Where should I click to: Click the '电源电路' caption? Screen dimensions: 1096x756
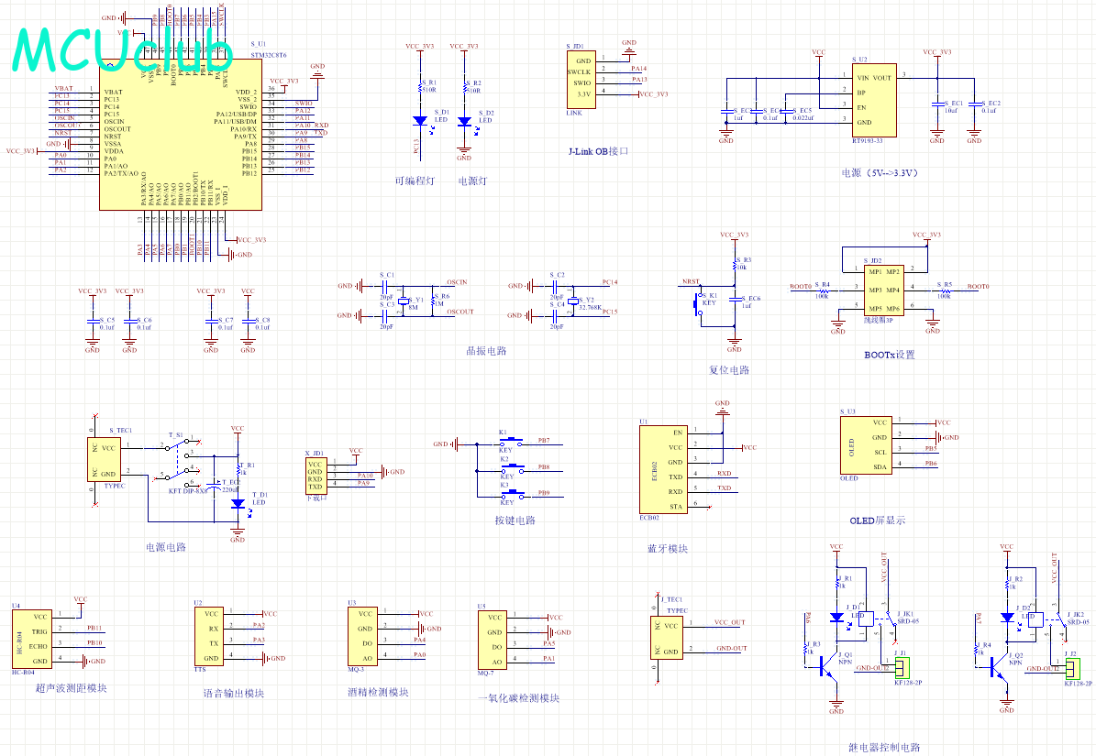click(x=166, y=547)
